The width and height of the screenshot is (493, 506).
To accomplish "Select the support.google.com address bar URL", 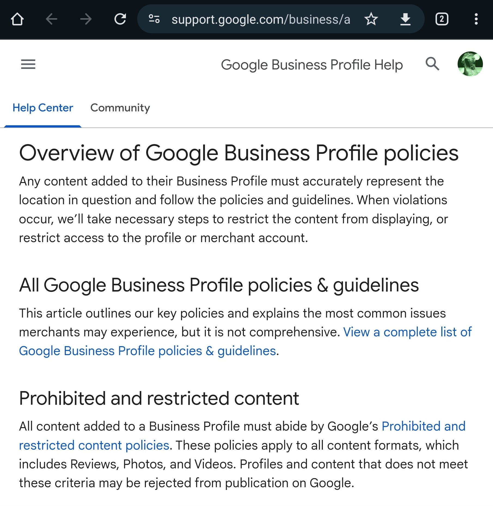I will (261, 19).
